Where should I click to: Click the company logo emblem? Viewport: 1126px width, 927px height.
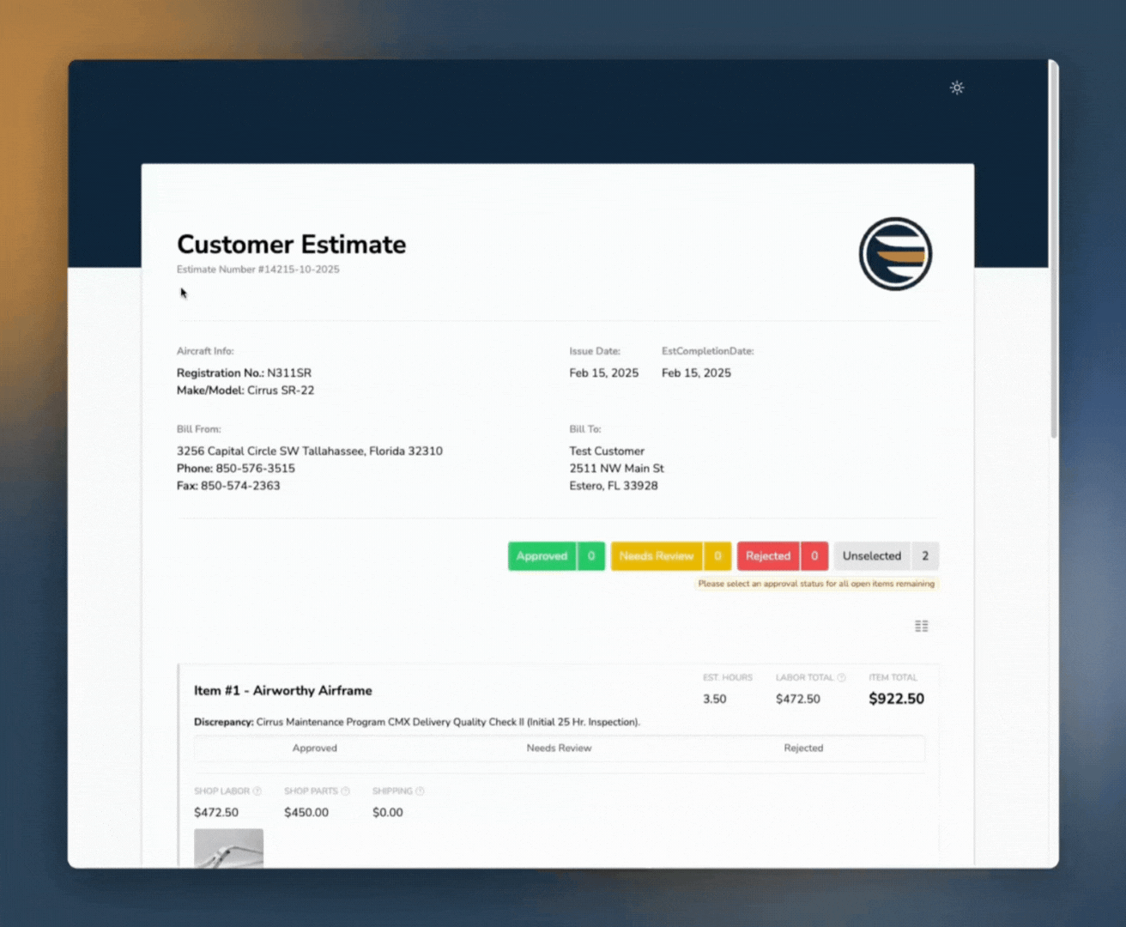(x=895, y=254)
